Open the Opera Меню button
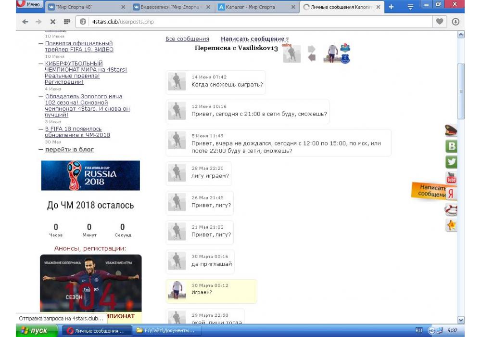Viewport: 481px width, 337px height. pyautogui.click(x=29, y=4)
